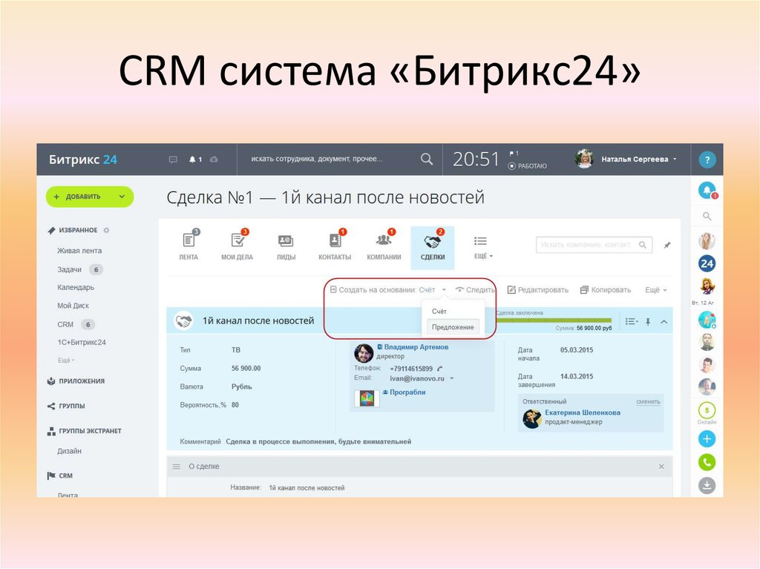Open settings gear next to ИЗБРАННОЕ
The height and width of the screenshot is (569, 760).
click(x=107, y=230)
